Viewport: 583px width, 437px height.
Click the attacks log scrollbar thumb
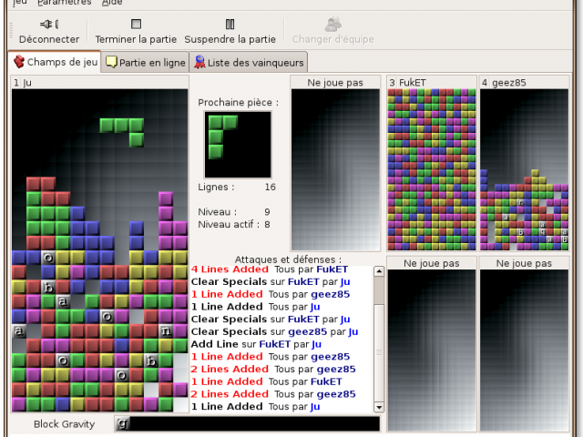[x=379, y=352]
